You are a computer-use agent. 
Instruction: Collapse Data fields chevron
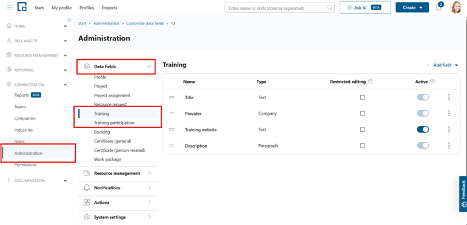coord(149,67)
